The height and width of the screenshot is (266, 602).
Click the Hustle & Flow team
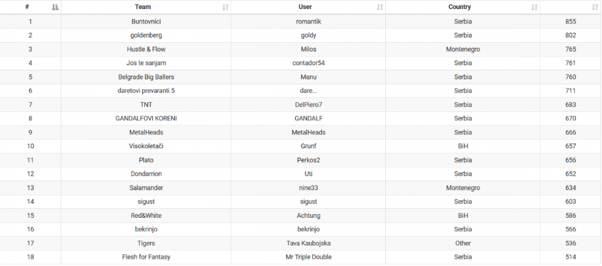146,49
